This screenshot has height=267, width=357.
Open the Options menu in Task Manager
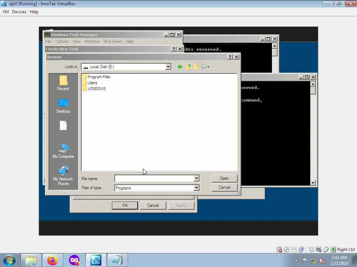(x=62, y=41)
